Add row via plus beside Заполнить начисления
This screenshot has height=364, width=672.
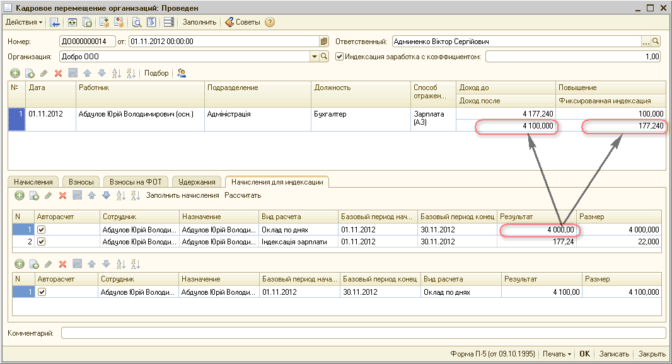point(20,196)
